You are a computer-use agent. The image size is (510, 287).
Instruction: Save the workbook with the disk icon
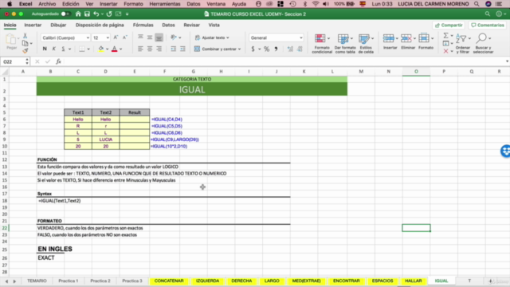(87, 14)
